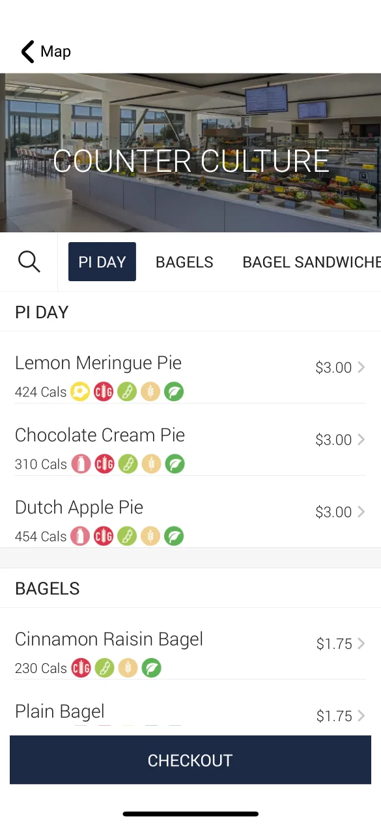Switch to the BAGELS category tab
Viewport: 381px width, 824px height.
click(184, 262)
